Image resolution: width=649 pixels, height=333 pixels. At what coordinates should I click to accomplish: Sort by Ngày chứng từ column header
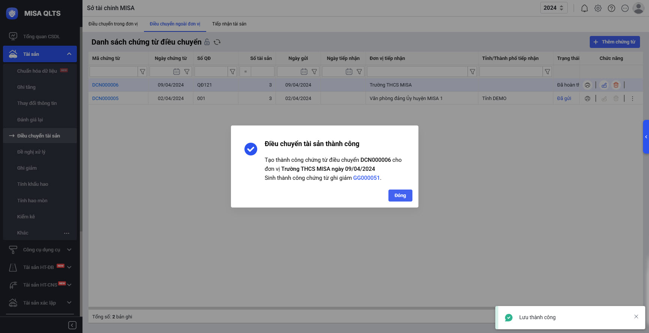pyautogui.click(x=171, y=58)
